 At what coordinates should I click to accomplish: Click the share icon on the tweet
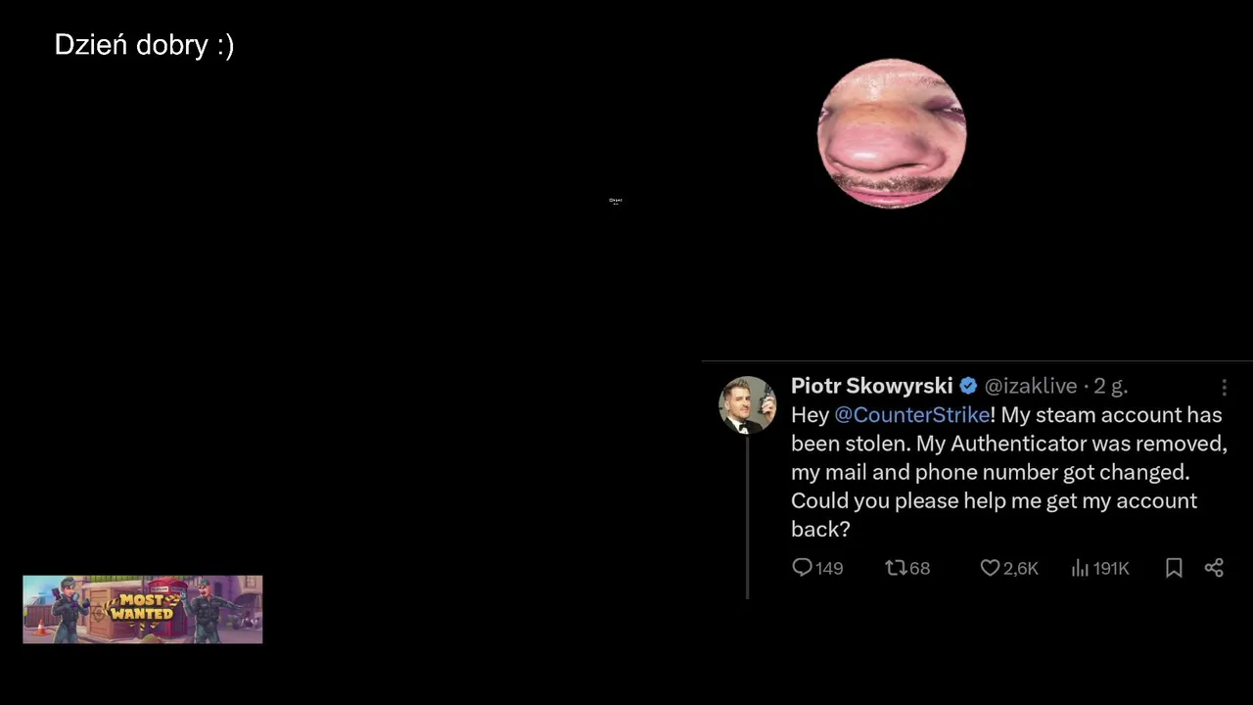[1214, 568]
